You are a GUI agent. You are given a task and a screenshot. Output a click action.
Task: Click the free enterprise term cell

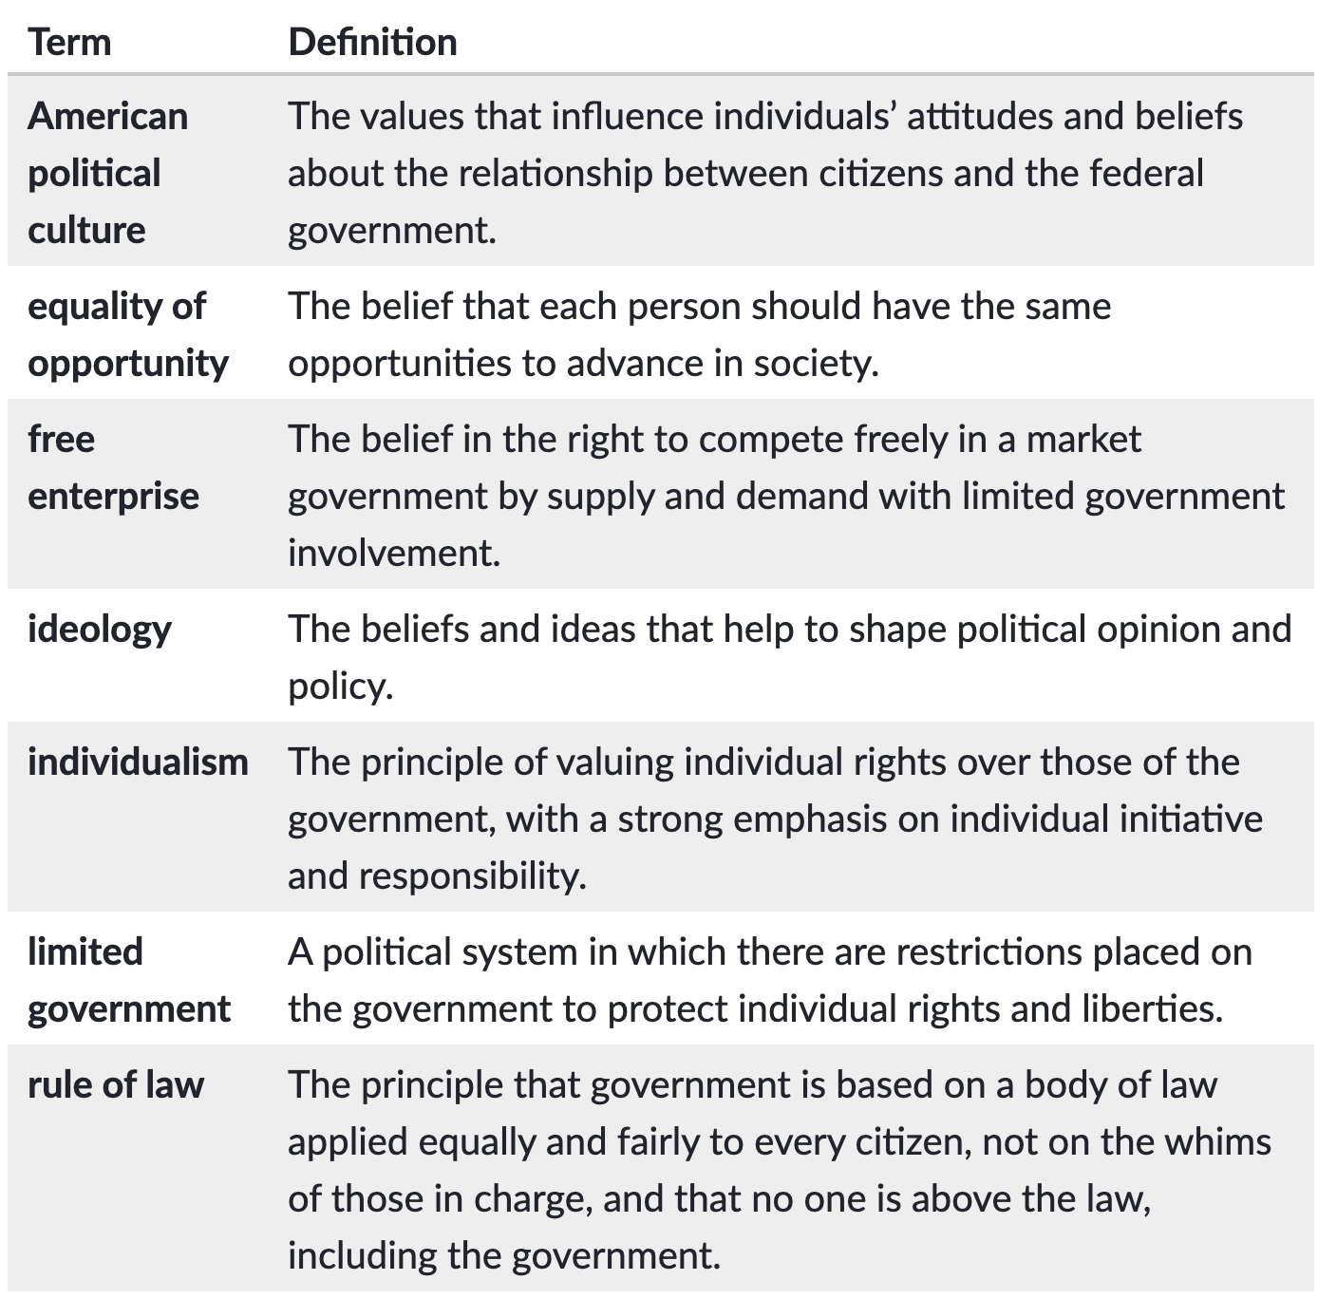113,467
